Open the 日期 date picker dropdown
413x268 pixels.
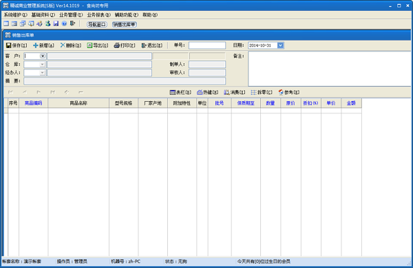coord(281,45)
